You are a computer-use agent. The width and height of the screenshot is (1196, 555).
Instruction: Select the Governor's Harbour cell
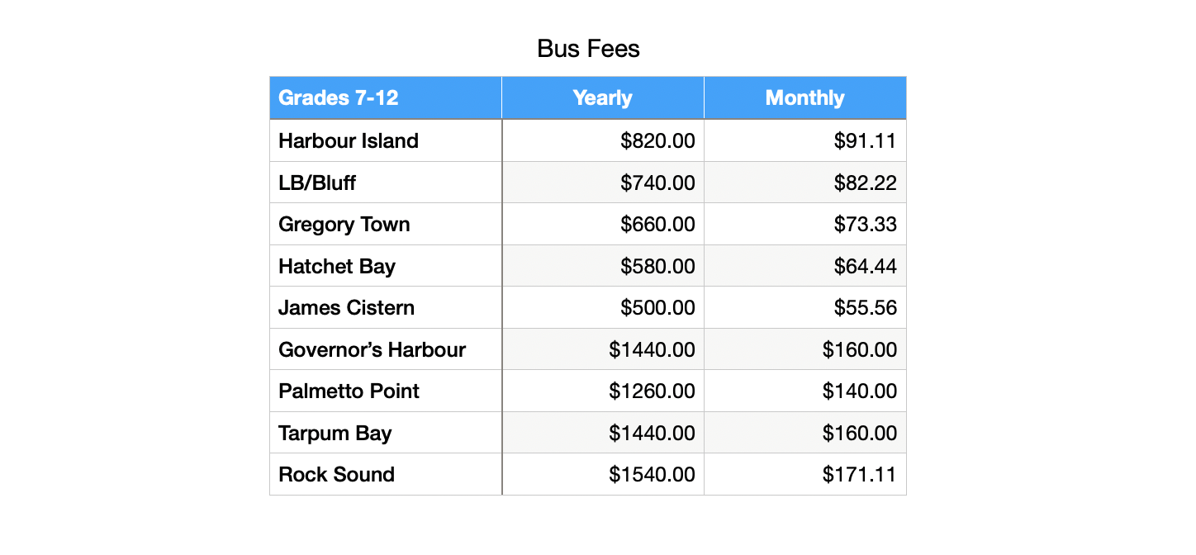386,349
